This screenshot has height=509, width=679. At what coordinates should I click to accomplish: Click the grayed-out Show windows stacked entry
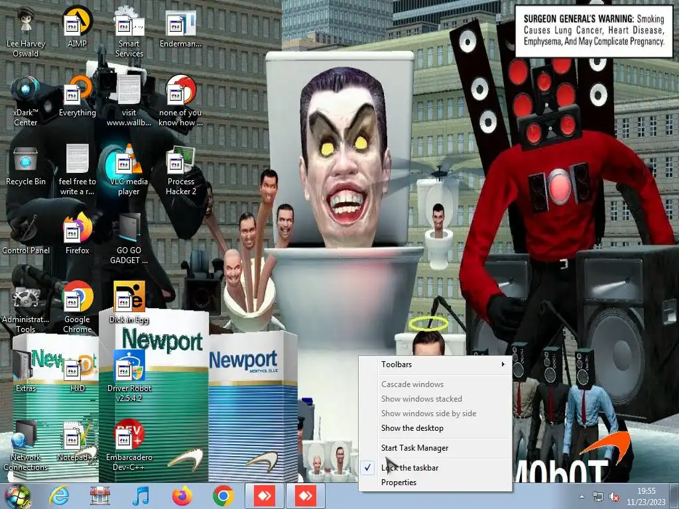pyautogui.click(x=436, y=399)
